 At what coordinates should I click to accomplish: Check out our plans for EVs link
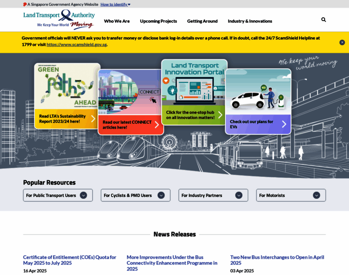tap(252, 124)
